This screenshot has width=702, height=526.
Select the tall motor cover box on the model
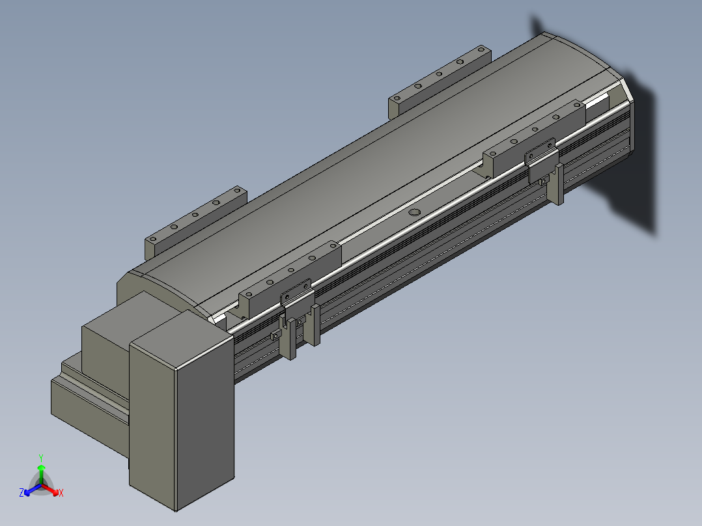click(181, 412)
